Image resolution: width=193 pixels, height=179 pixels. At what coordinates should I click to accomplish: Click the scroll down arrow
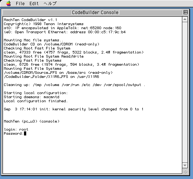point(185,165)
